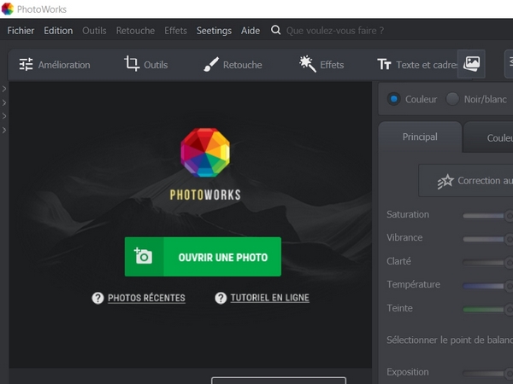Open the Outils menu in menu bar
Image resolution: width=513 pixels, height=384 pixels.
94,31
